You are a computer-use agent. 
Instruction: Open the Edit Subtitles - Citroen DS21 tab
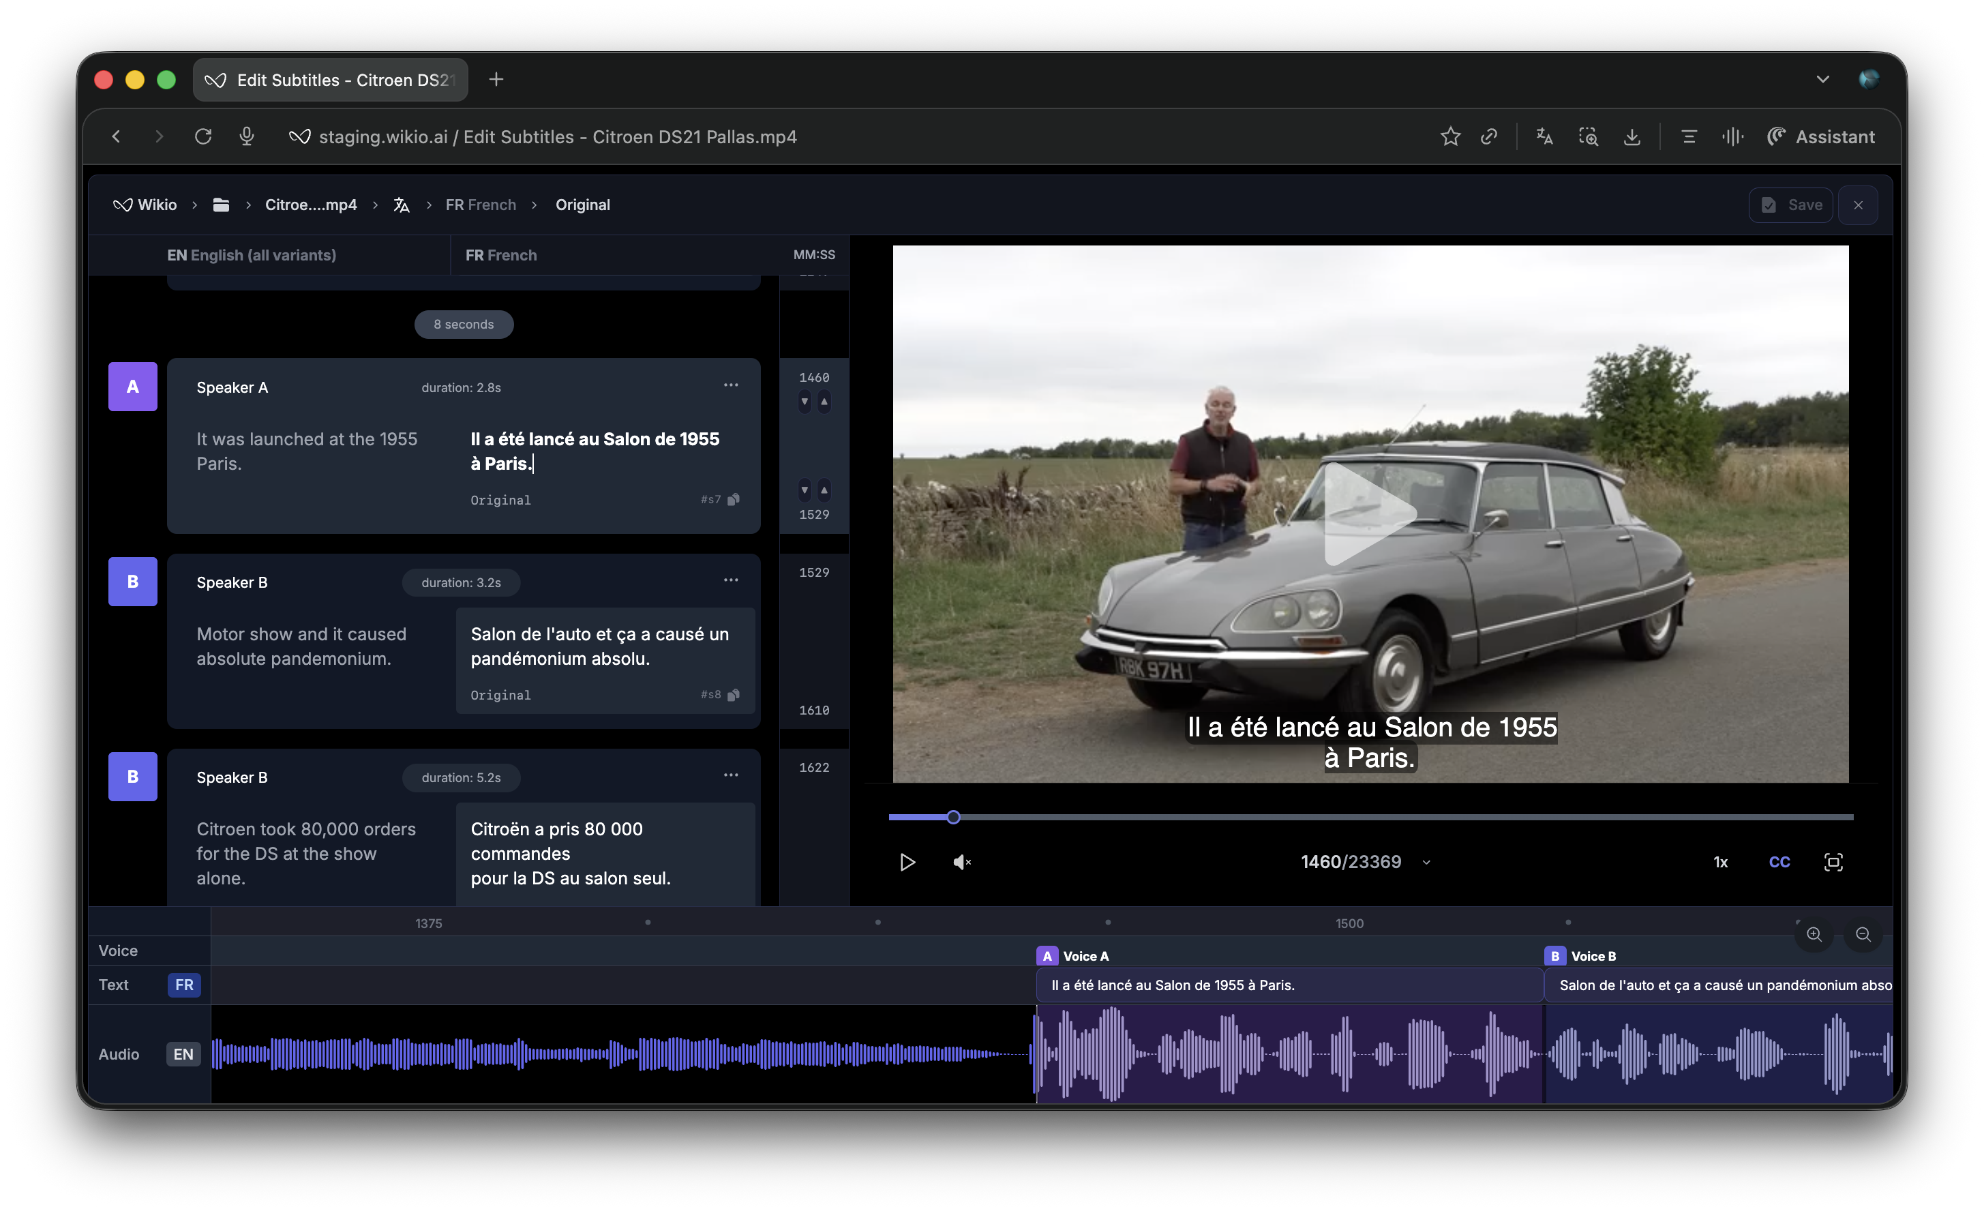click(x=330, y=80)
